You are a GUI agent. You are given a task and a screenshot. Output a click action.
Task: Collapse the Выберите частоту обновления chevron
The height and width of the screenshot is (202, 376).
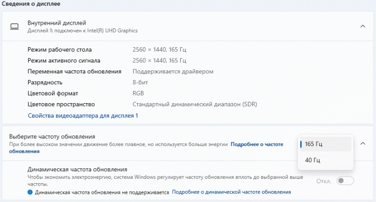pyautogui.click(x=363, y=144)
